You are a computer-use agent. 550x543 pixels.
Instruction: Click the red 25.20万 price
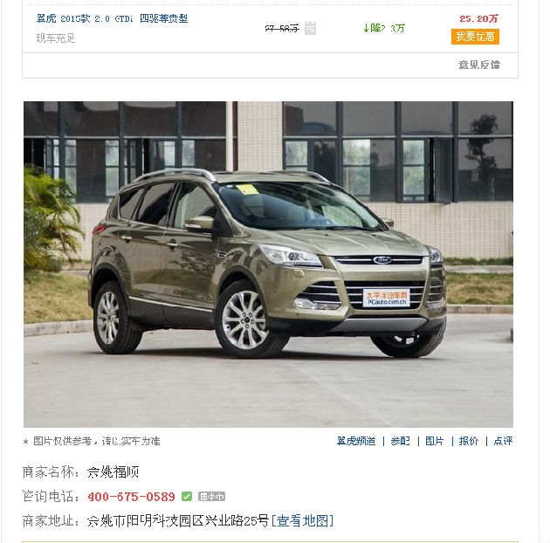pos(478,18)
